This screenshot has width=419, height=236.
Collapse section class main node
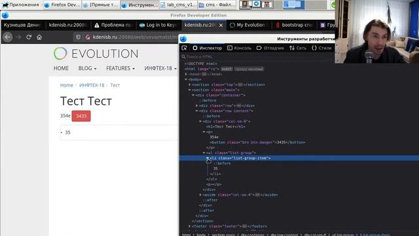(189, 90)
